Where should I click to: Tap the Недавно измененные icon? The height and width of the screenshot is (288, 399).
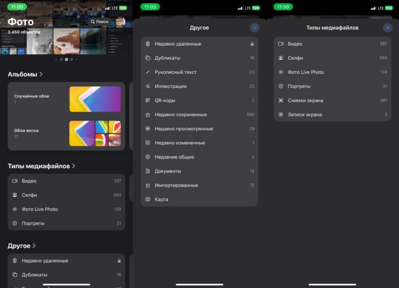(x=148, y=143)
